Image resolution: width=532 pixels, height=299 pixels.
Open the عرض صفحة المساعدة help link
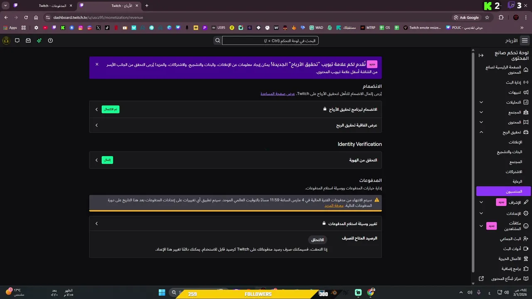click(278, 94)
